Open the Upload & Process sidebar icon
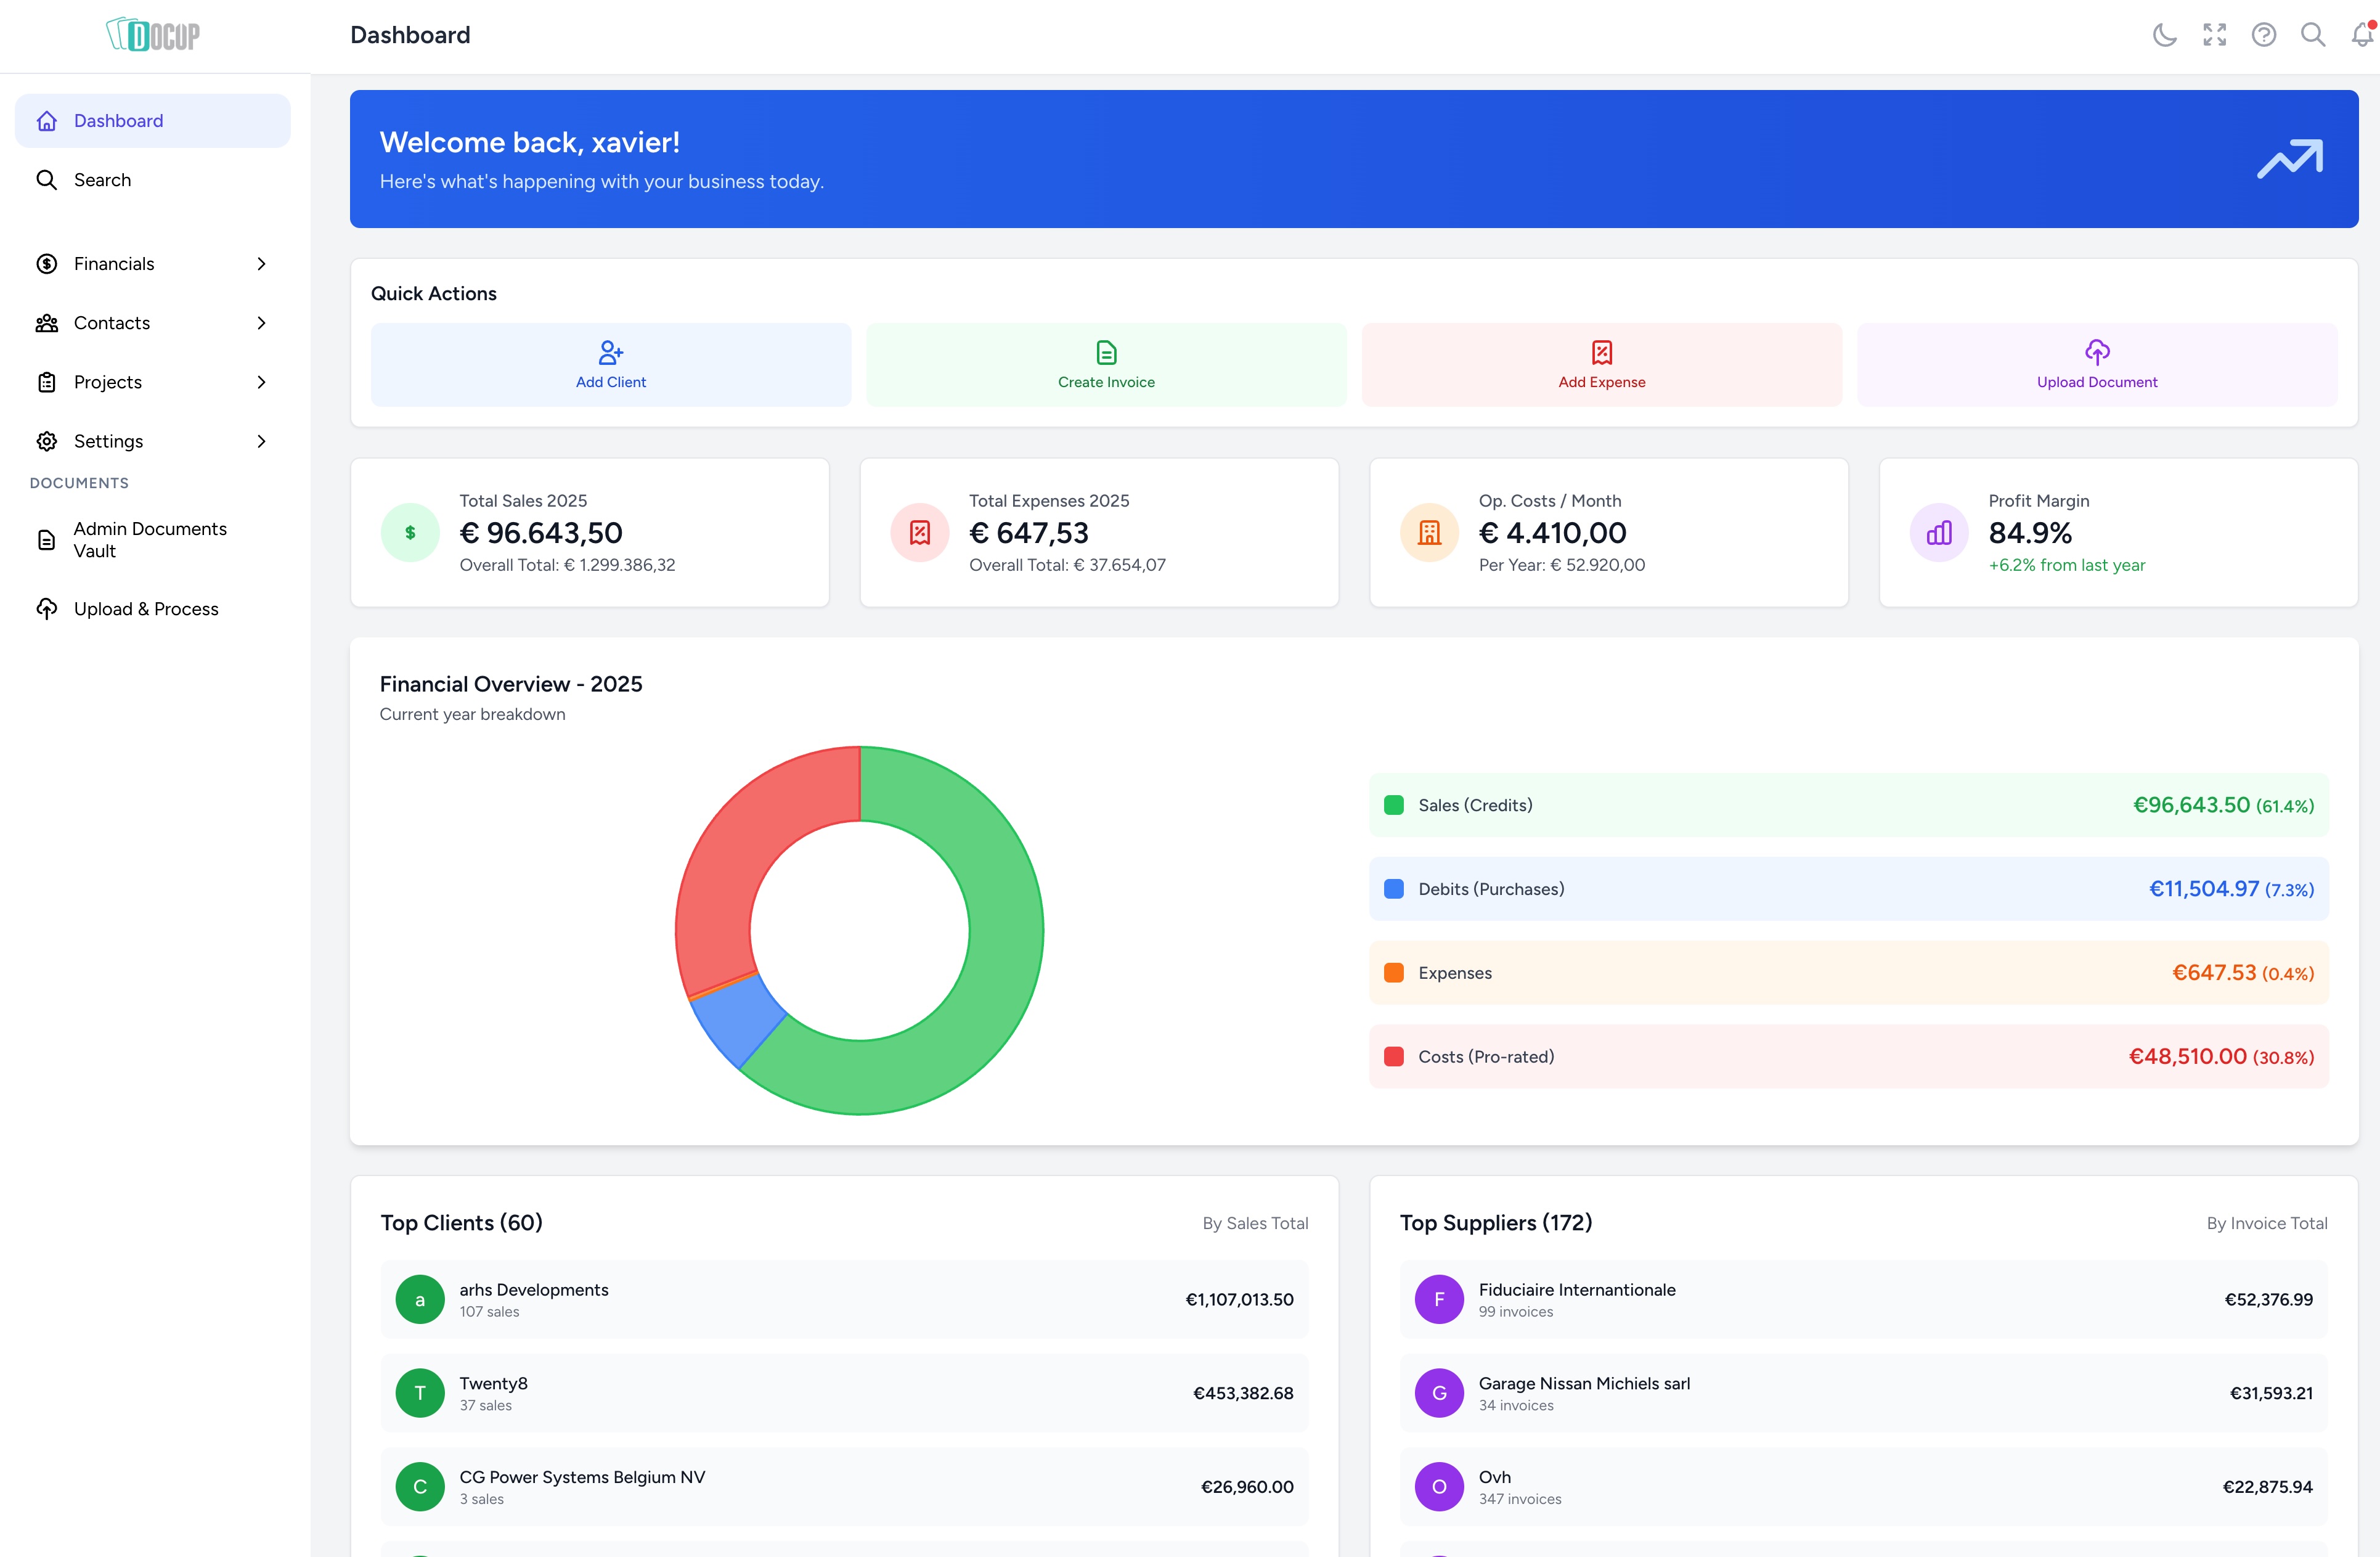2380x1557 pixels. point(47,608)
